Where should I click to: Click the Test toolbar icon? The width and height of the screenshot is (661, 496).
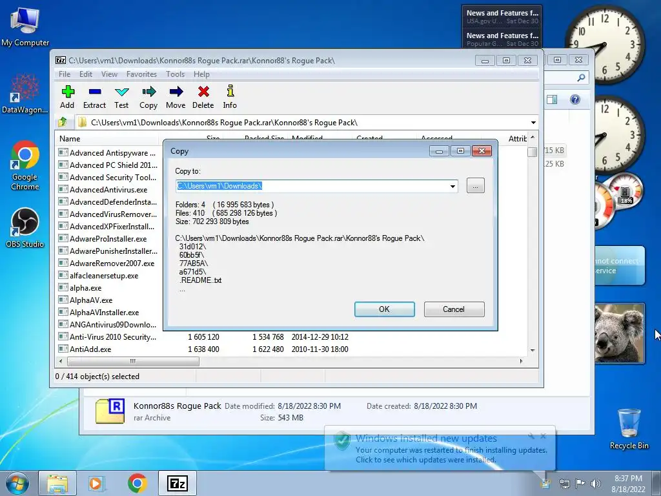pyautogui.click(x=121, y=97)
